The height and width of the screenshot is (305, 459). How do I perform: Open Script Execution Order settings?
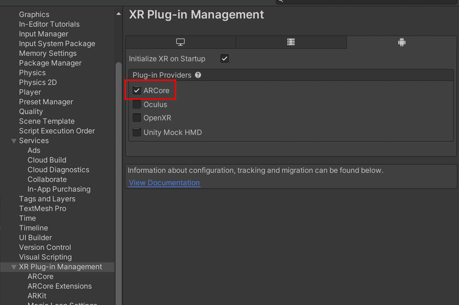coord(57,130)
